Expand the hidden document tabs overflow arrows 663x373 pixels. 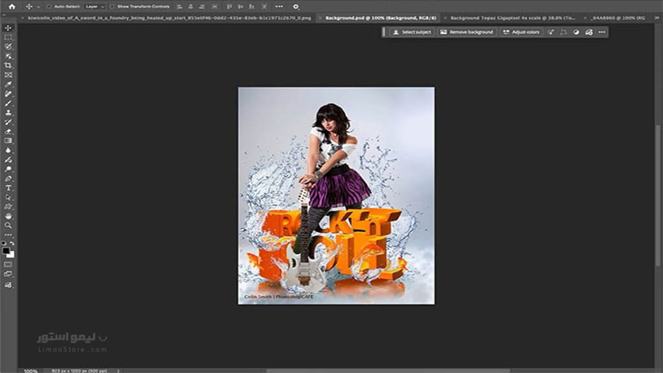pyautogui.click(x=657, y=17)
